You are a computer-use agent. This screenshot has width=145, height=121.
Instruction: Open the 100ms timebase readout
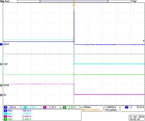pyautogui.click(x=93, y=109)
